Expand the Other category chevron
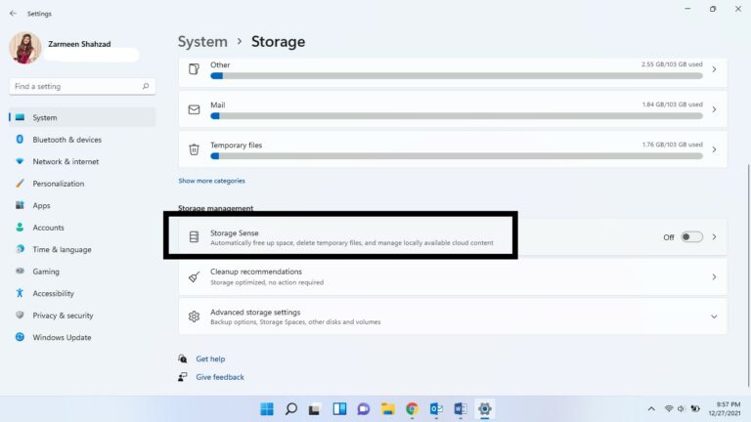Image resolution: width=751 pixels, height=422 pixels. pyautogui.click(x=714, y=69)
